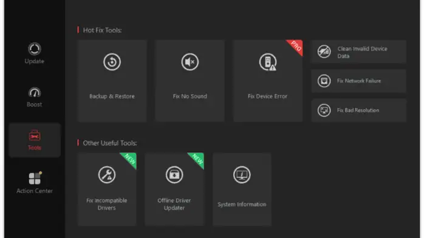
Task: Click the Fix Bad Resolution monitor icon
Action: 324,110
